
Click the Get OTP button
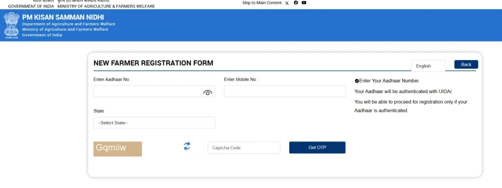[317, 147]
